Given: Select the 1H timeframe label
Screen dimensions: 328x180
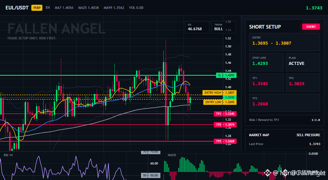Looking at the screenshot, I should pos(48,7).
